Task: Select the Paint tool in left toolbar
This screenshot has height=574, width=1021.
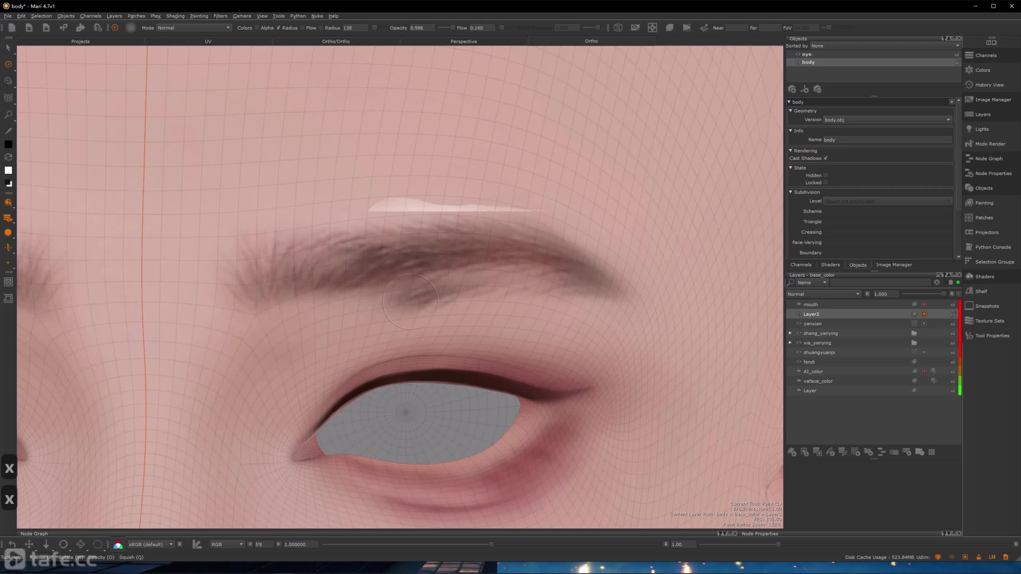Action: 8,64
